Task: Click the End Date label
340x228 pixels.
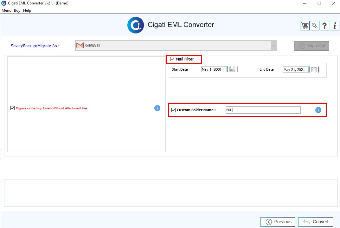Action: click(266, 69)
